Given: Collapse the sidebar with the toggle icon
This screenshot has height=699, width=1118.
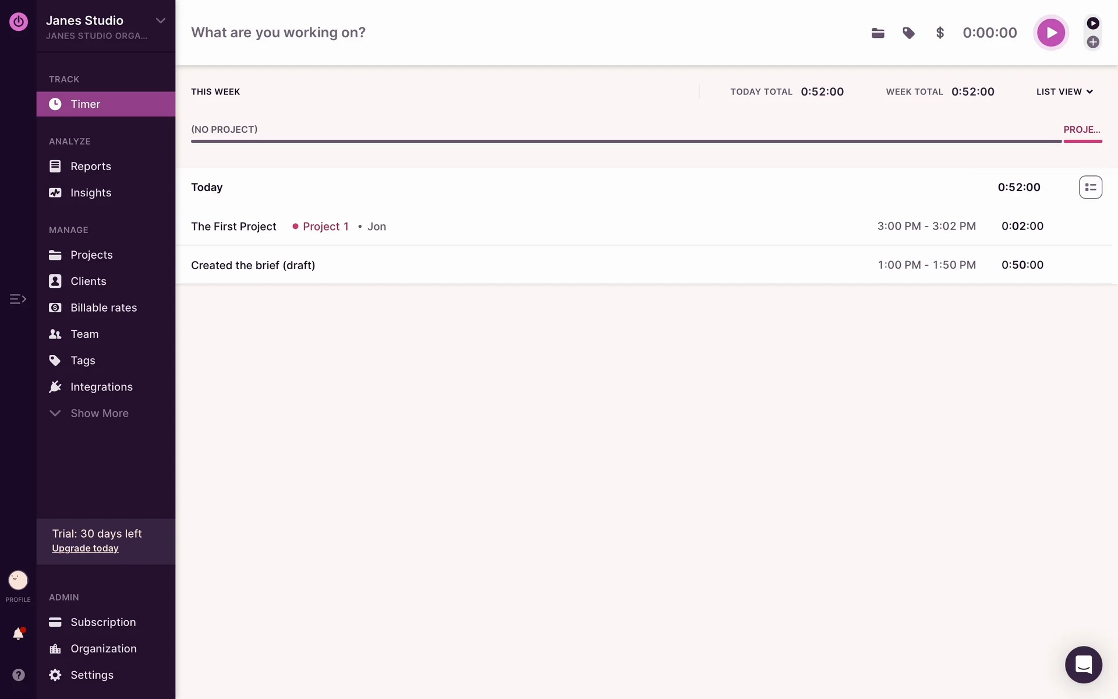Looking at the screenshot, I should [x=17, y=299].
